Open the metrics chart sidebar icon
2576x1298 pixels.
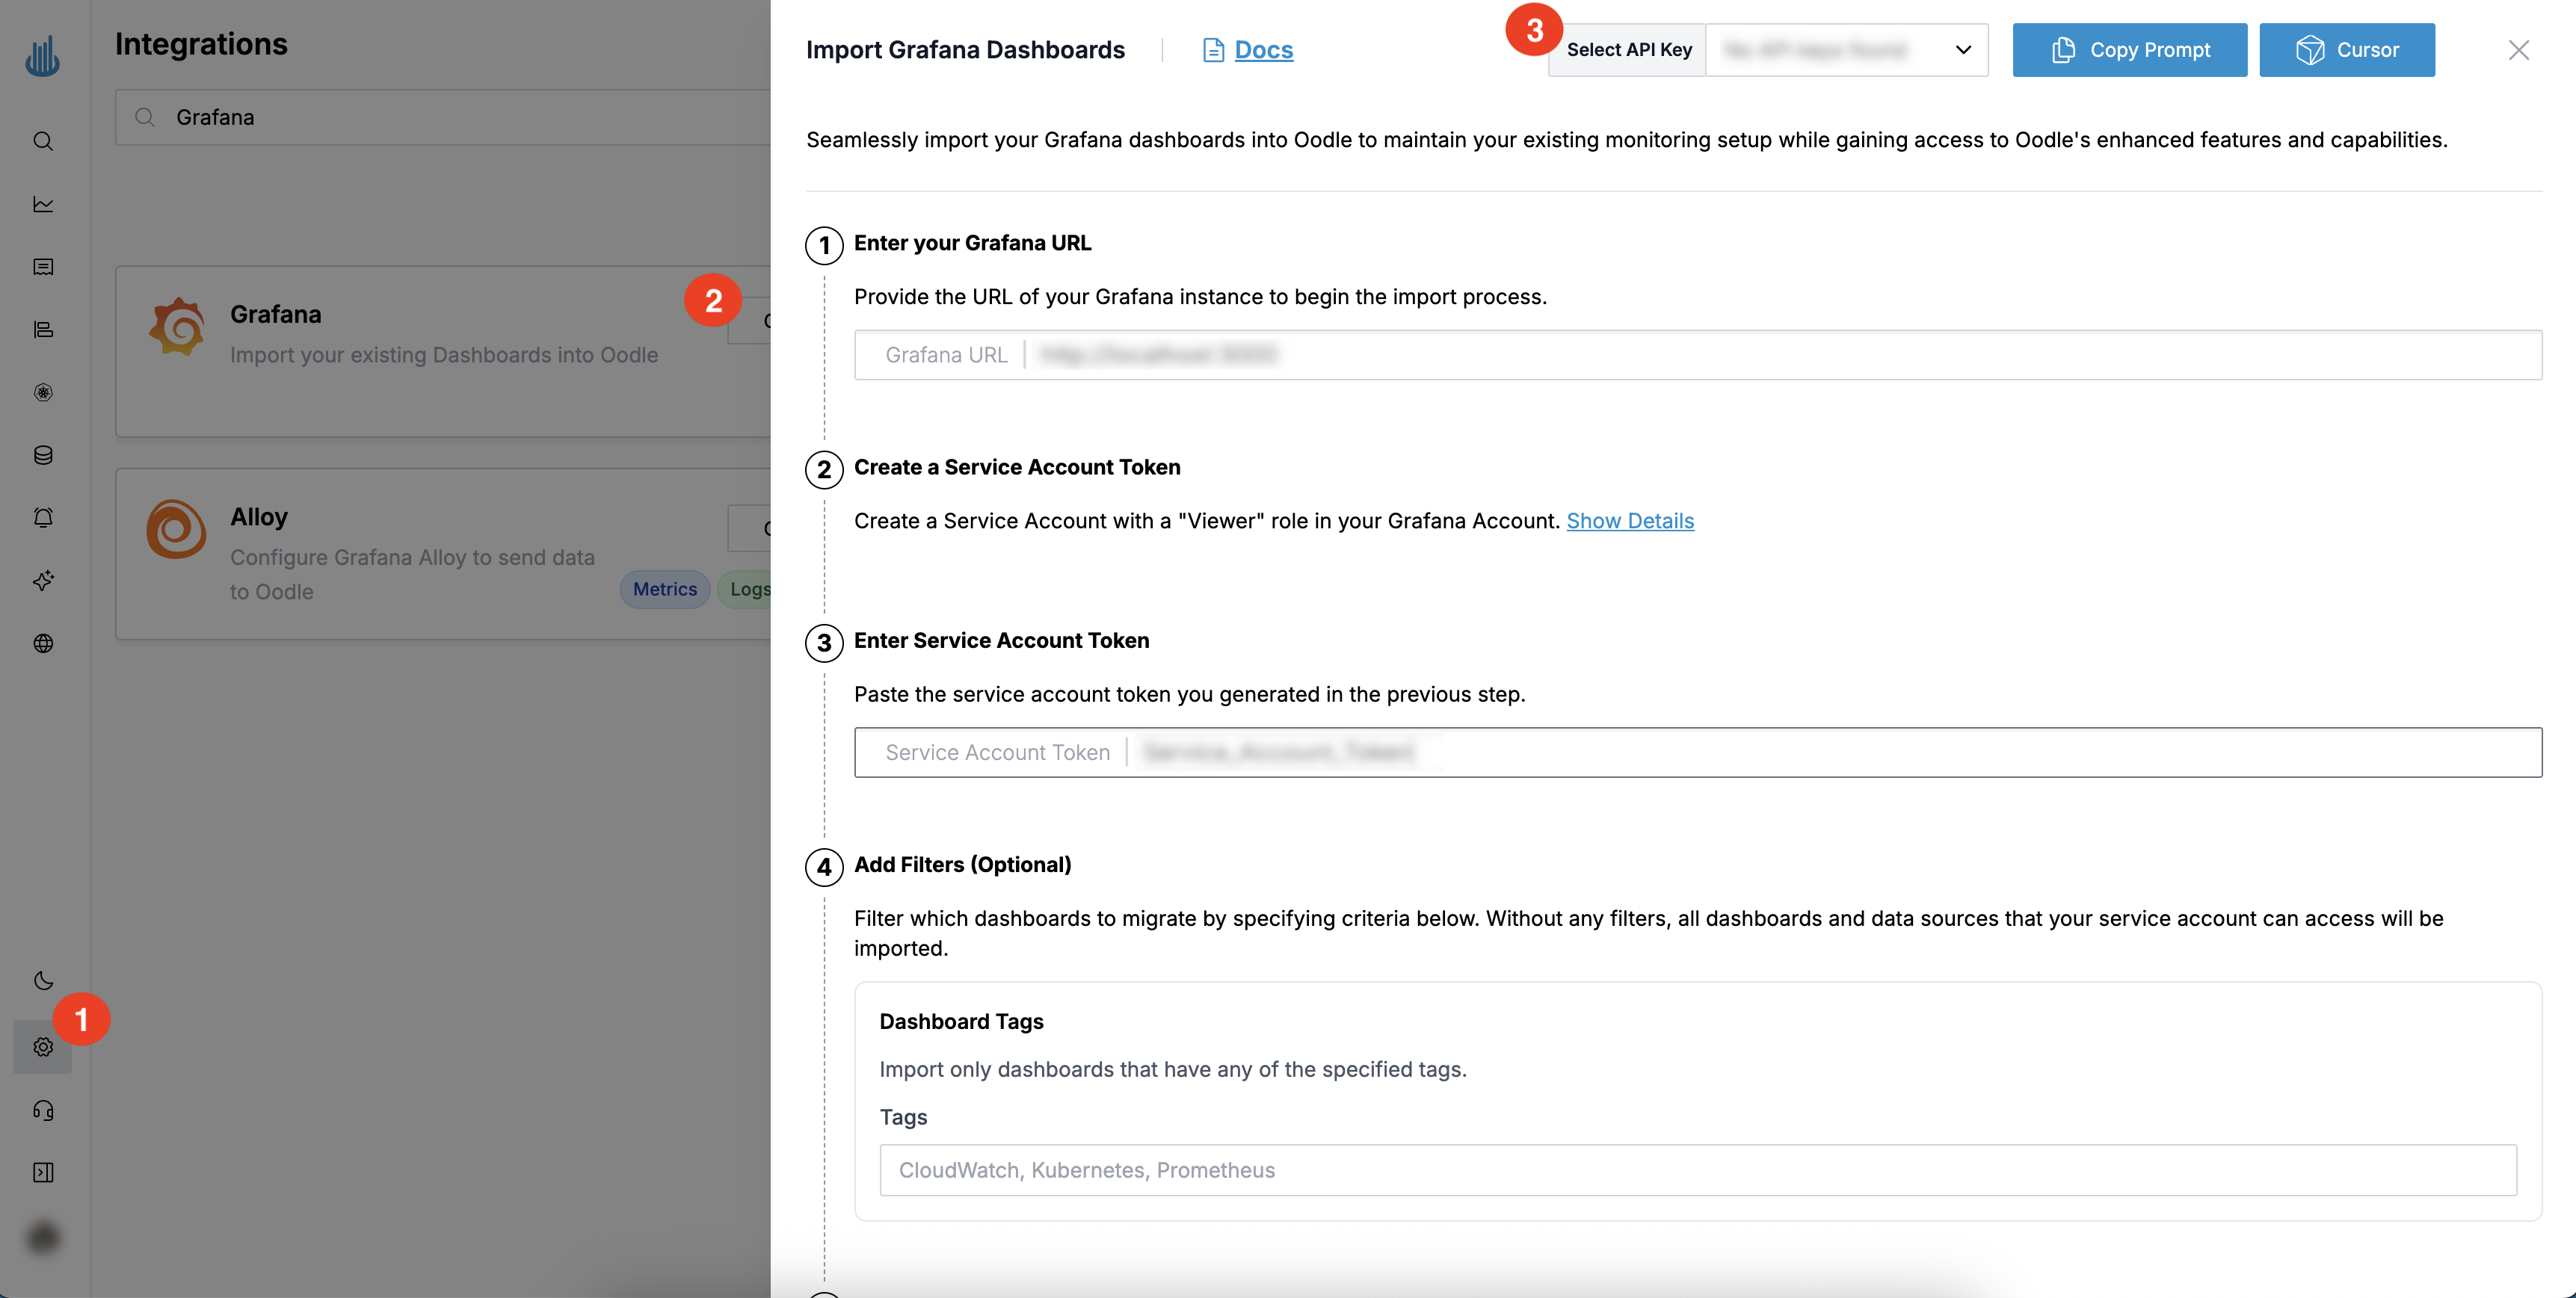(43, 204)
